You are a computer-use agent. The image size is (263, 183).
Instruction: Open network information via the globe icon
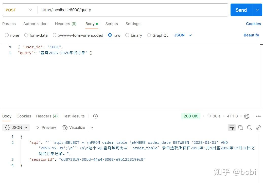click(247, 116)
